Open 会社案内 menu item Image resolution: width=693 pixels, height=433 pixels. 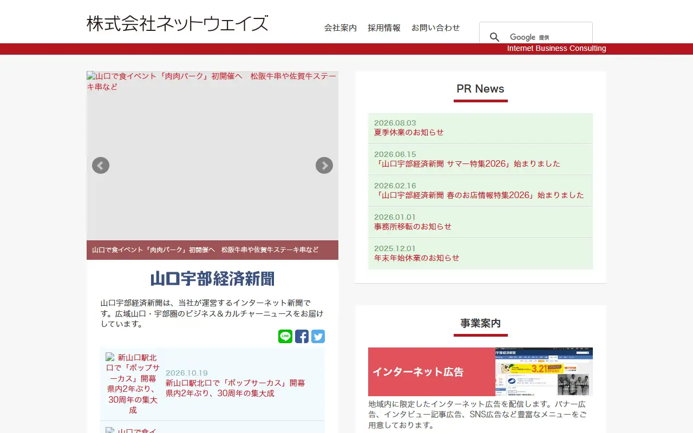coord(341,28)
